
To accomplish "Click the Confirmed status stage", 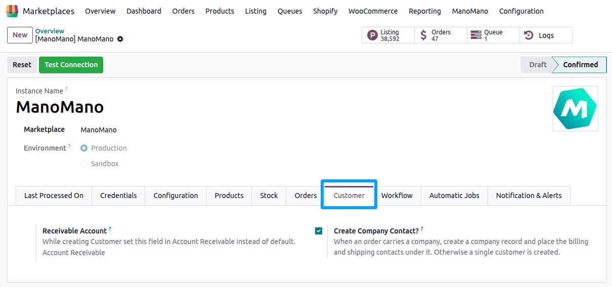I will point(580,65).
